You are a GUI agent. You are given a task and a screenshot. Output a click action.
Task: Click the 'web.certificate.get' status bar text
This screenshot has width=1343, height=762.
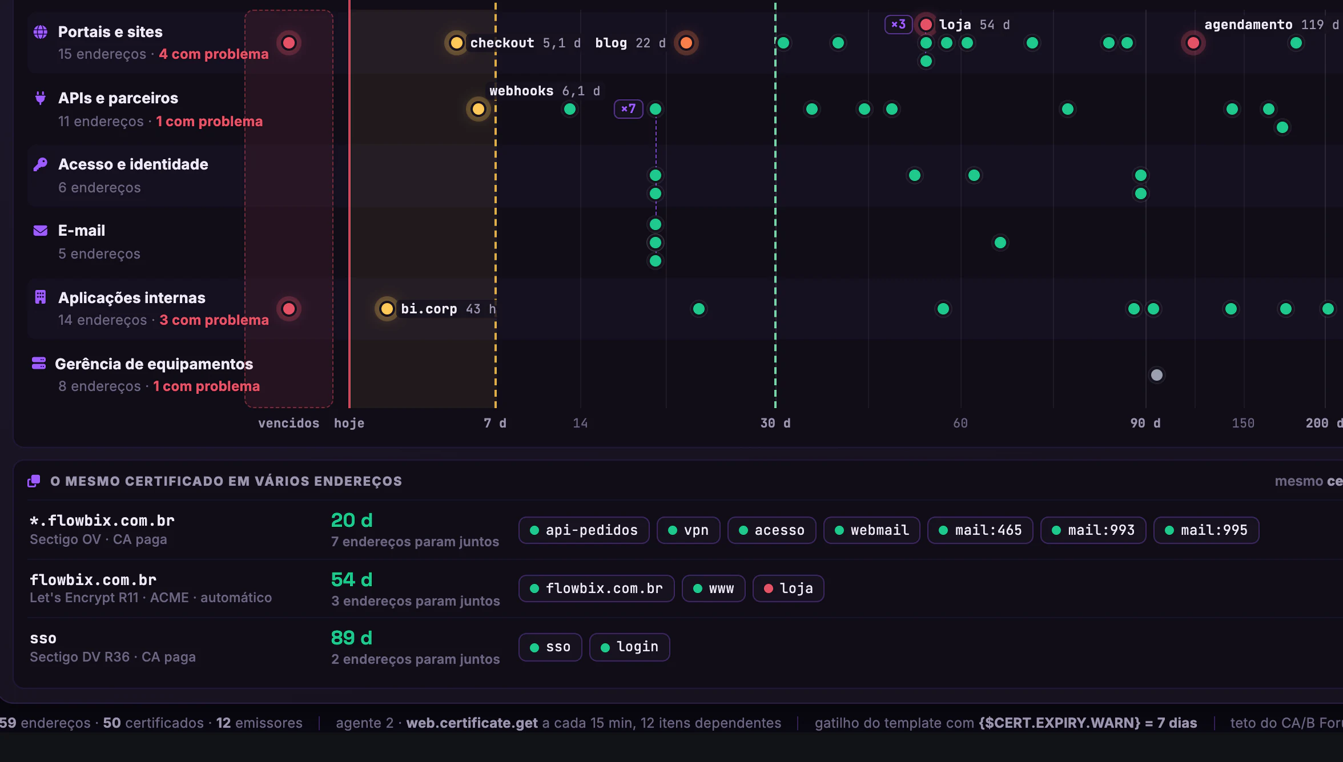coord(472,723)
